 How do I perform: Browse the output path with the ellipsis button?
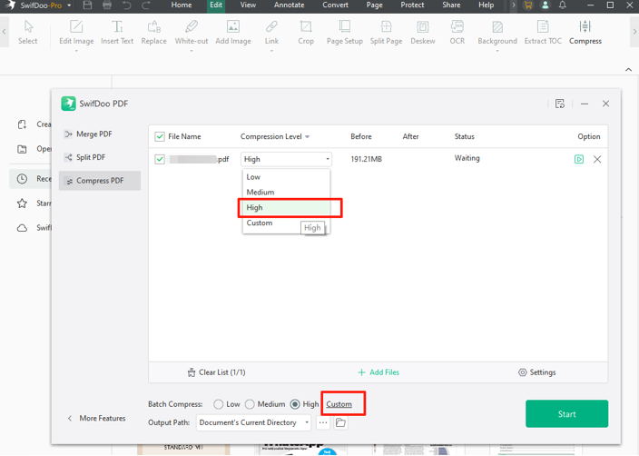[323, 422]
